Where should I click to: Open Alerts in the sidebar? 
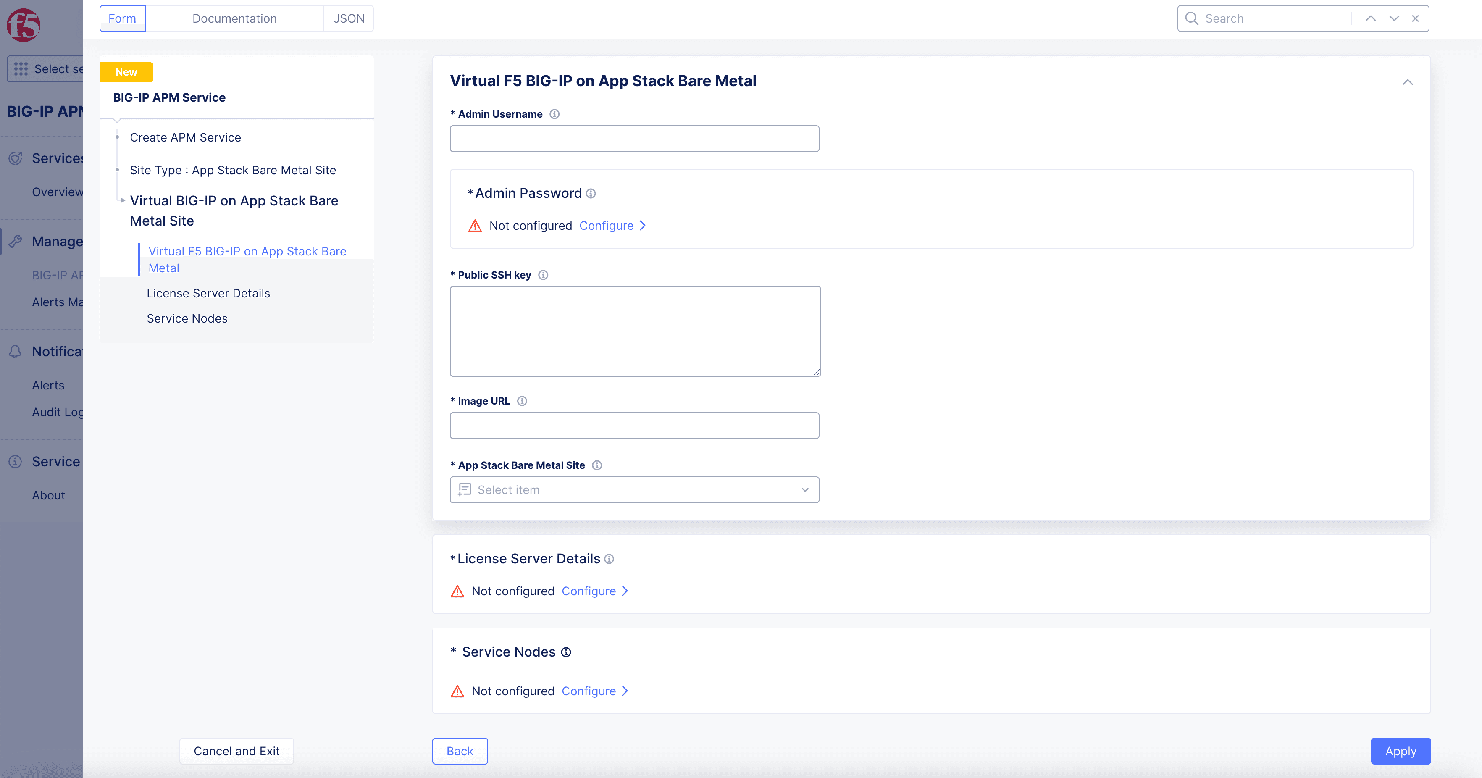(48, 386)
